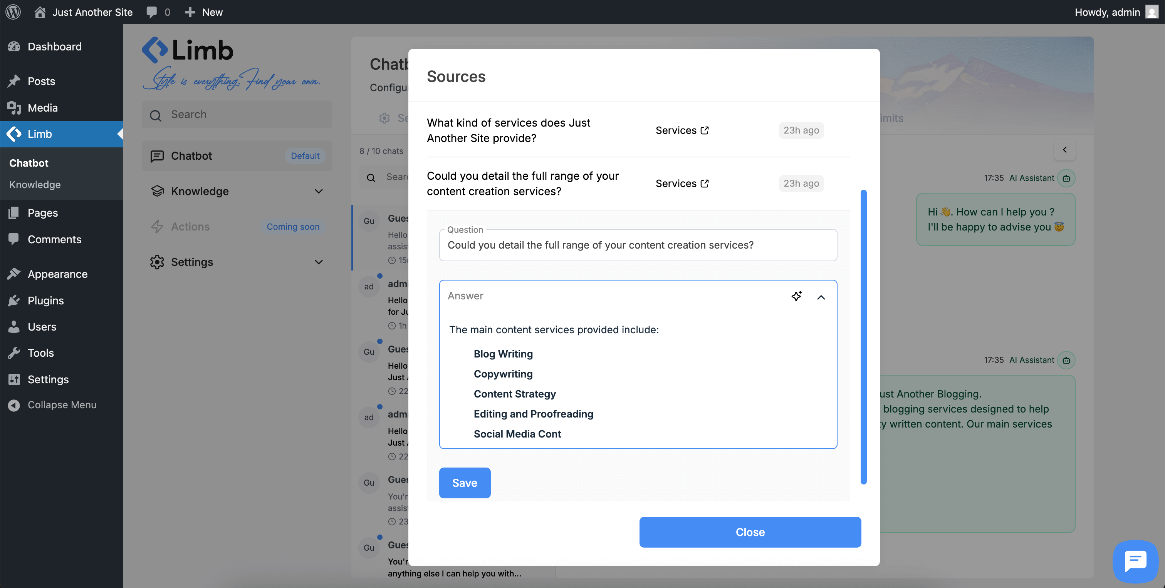Image resolution: width=1165 pixels, height=588 pixels.
Task: Click the Limb logo
Action: click(188, 50)
